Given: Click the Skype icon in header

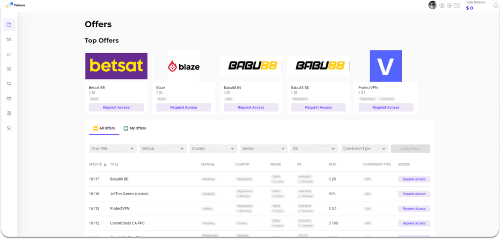Looking at the screenshot, I should point(442,5).
